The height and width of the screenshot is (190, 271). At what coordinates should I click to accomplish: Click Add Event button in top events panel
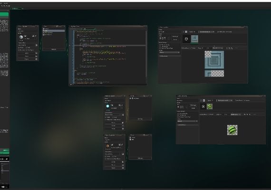click(x=54, y=49)
